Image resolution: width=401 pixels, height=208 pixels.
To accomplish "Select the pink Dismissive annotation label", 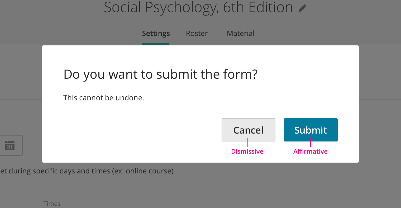I will 247,152.
